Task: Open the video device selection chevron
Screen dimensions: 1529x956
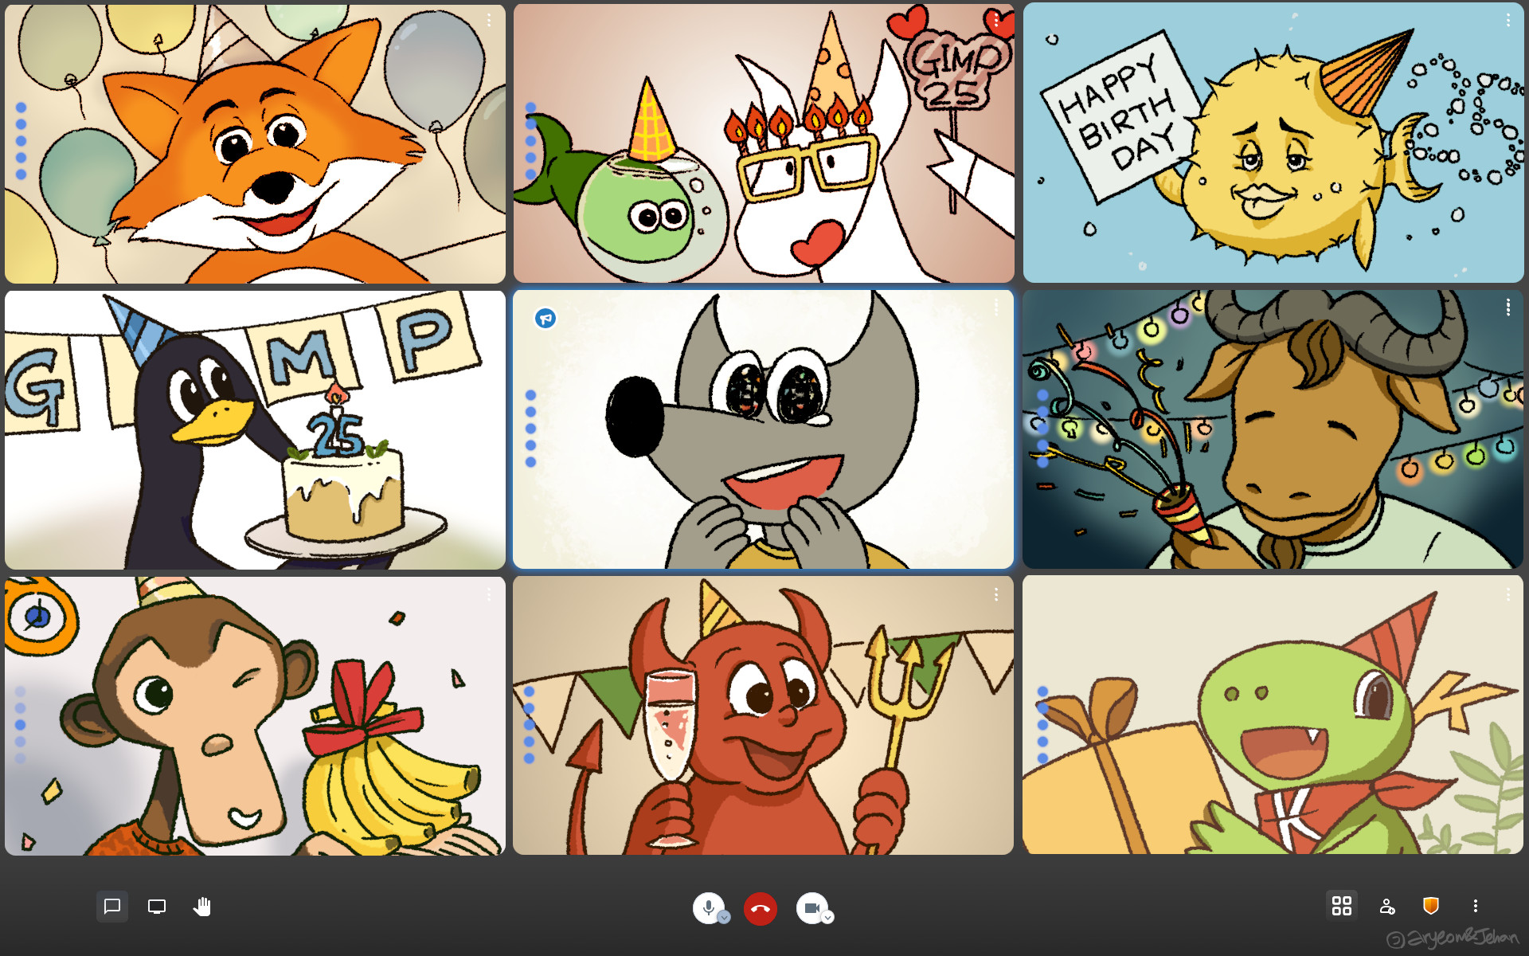Action: pyautogui.click(x=827, y=918)
